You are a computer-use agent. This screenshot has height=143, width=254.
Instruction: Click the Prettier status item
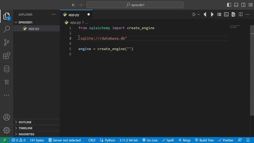[x=226, y=140]
